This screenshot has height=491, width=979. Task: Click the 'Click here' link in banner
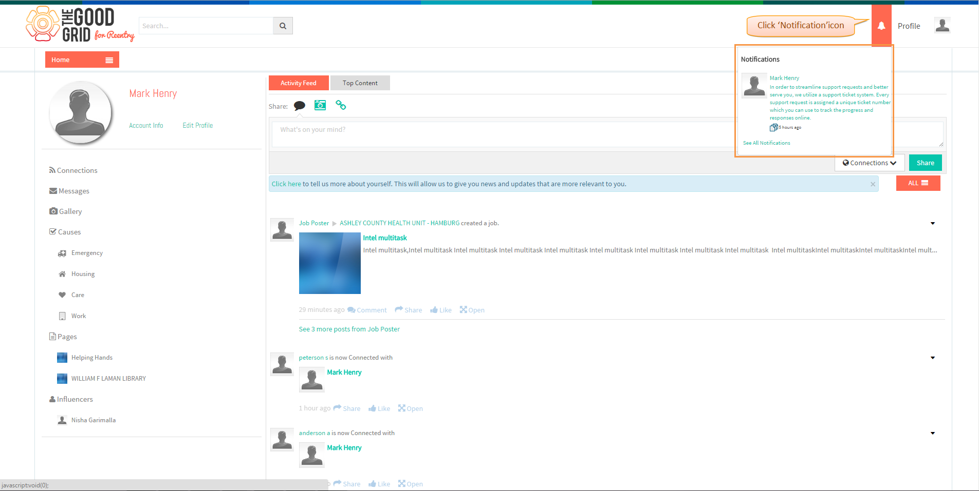pyautogui.click(x=286, y=184)
